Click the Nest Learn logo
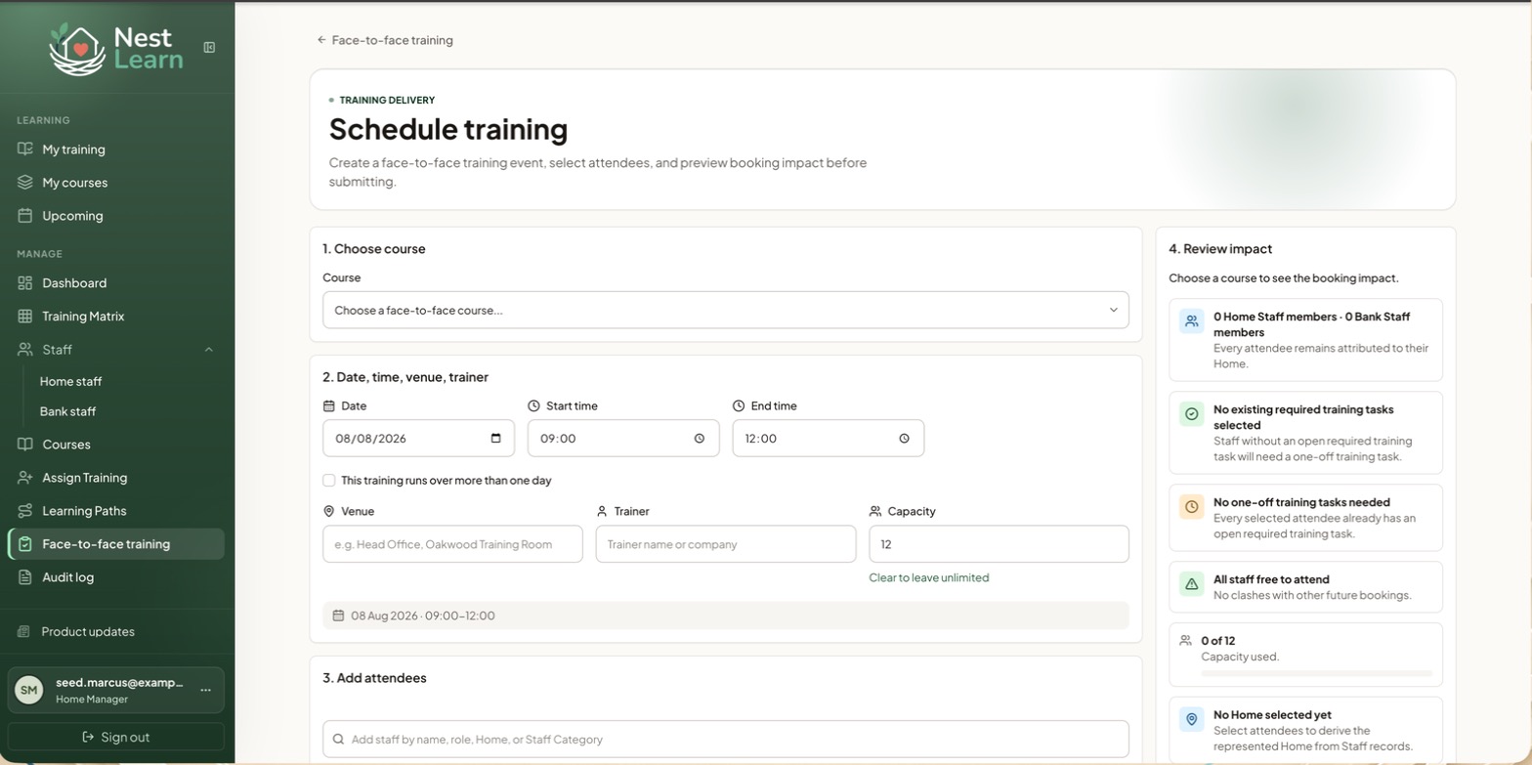 [x=115, y=49]
